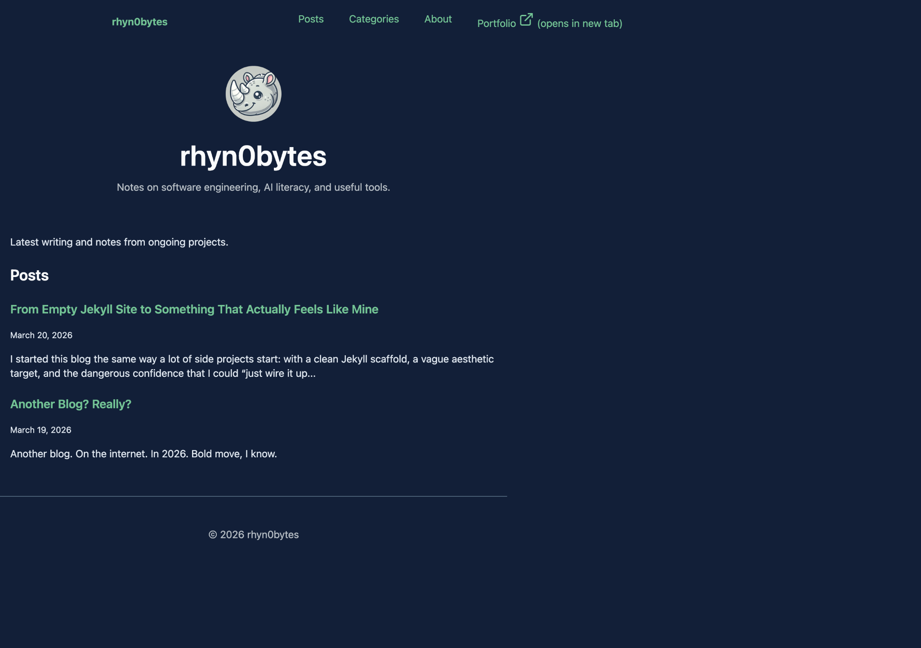
Task: Click the rhino avatar image
Action: tap(253, 94)
